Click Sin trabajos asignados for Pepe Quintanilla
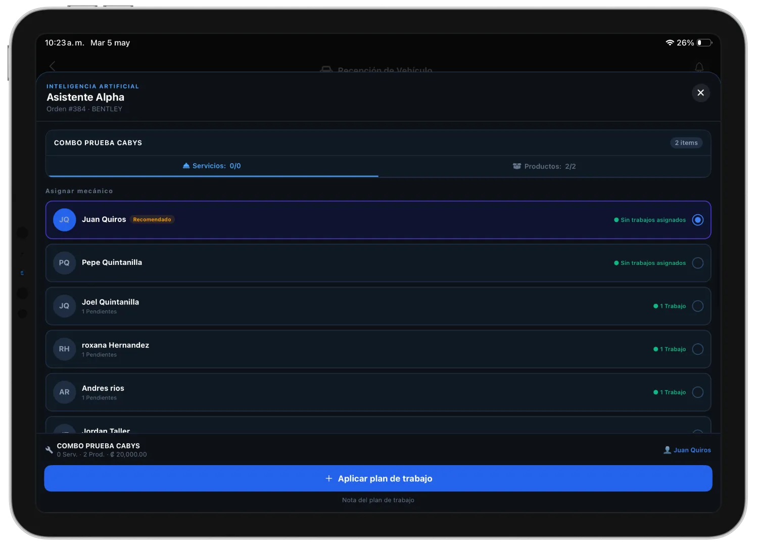This screenshot has height=546, width=758. [650, 263]
